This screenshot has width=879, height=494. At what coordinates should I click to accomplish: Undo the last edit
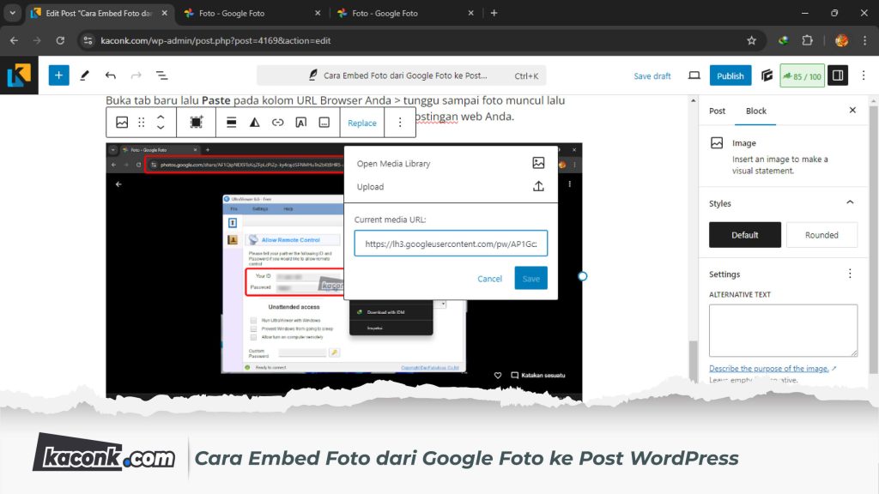point(111,75)
